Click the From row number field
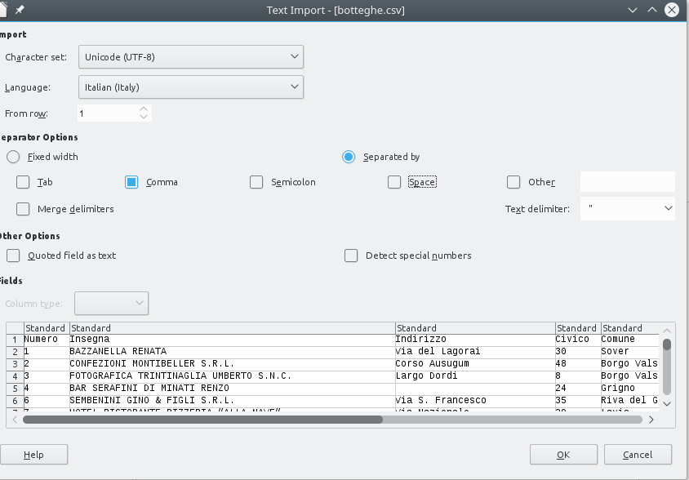Image resolution: width=689 pixels, height=480 pixels. (107, 113)
